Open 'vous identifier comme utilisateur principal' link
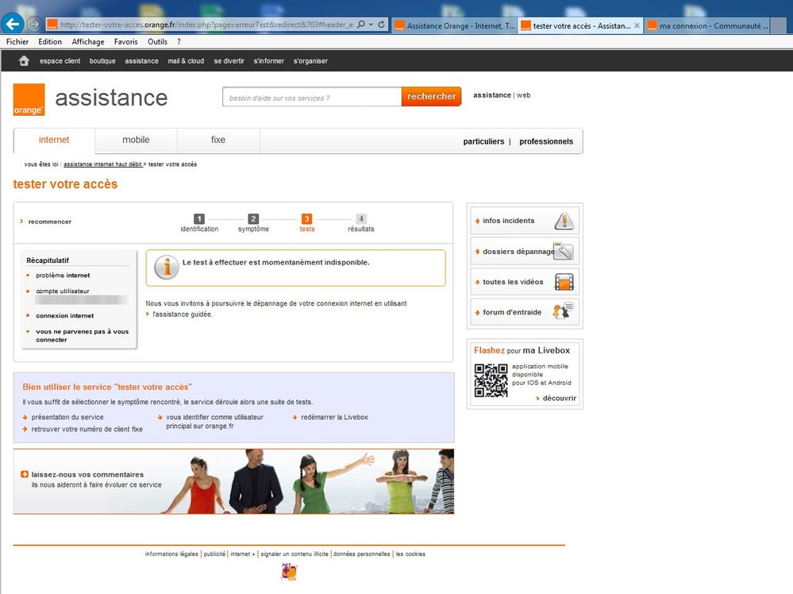This screenshot has width=793, height=594. 214,422
